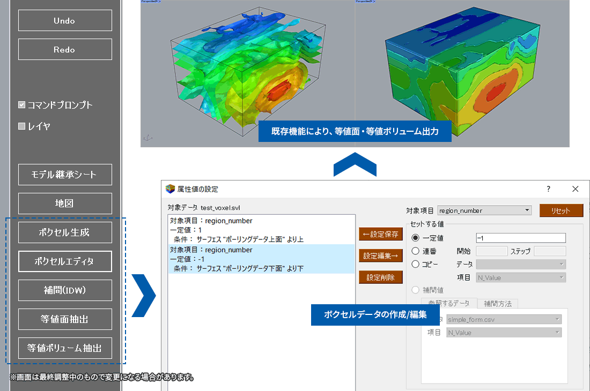The image size is (590, 391).
Task: Open the ボクセルエディタ from sidebar
Action: pyautogui.click(x=65, y=261)
